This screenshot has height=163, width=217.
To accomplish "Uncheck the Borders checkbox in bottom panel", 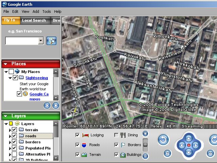I will pos(116,145).
